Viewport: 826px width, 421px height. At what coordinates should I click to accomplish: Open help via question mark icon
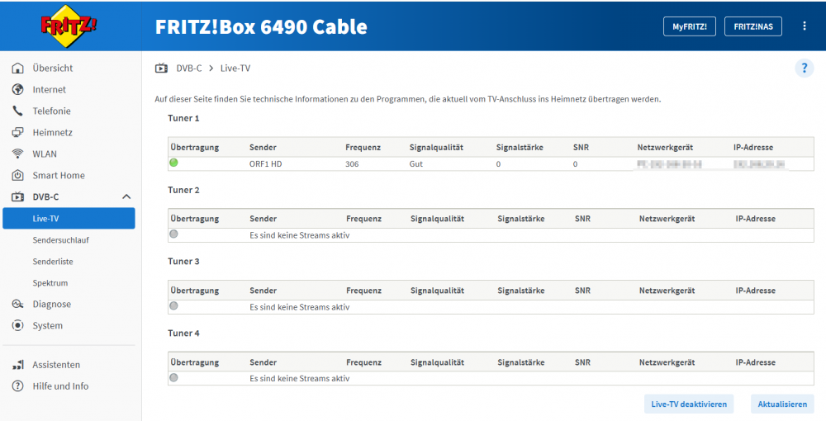(804, 69)
